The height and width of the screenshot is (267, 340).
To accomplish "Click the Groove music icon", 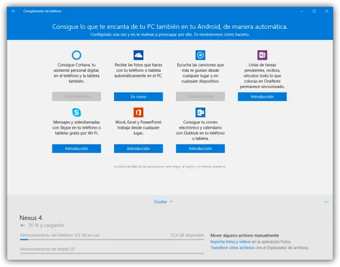I will pos(200,55).
